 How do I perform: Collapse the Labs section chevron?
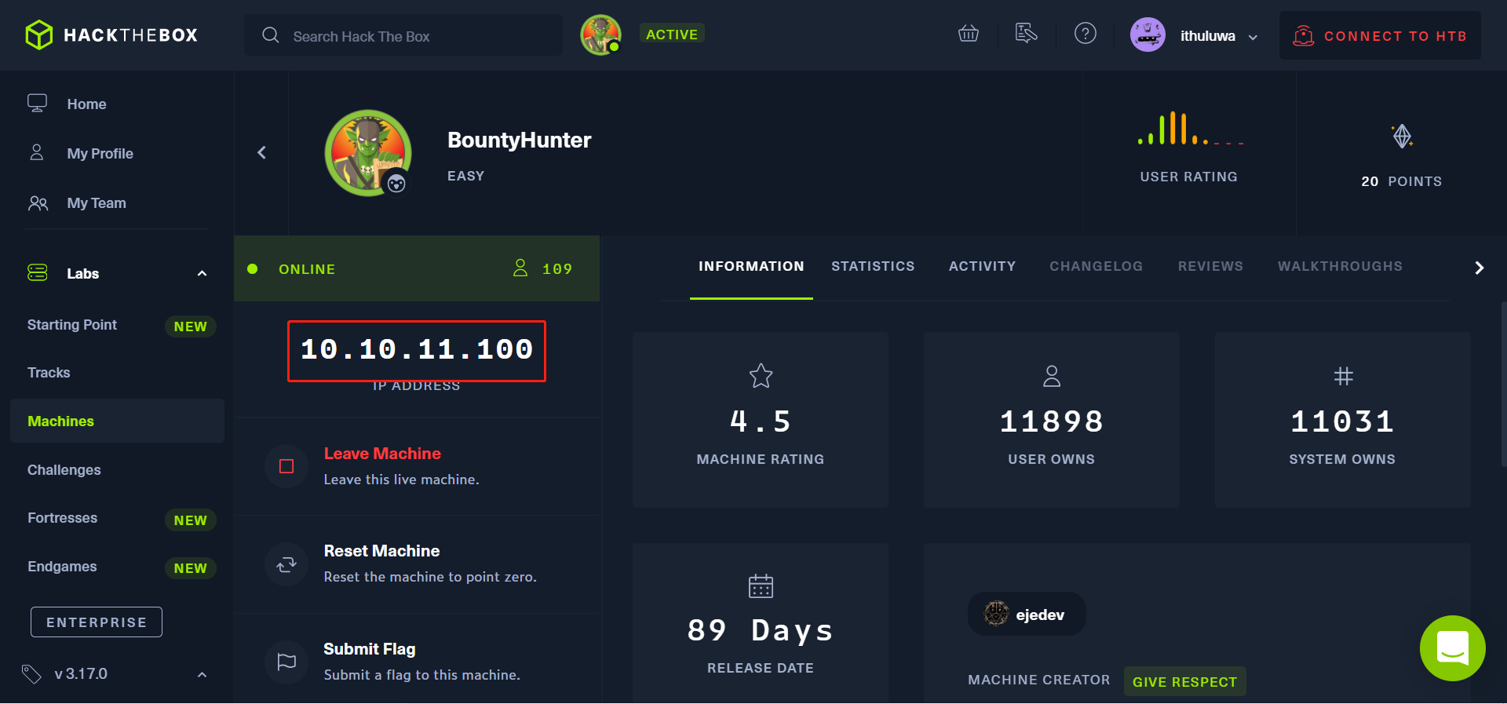[202, 273]
